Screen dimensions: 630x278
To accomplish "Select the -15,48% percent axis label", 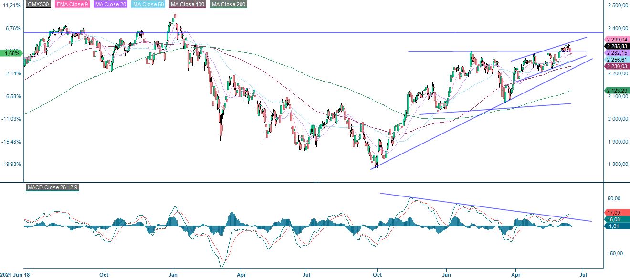I will coord(11,142).
